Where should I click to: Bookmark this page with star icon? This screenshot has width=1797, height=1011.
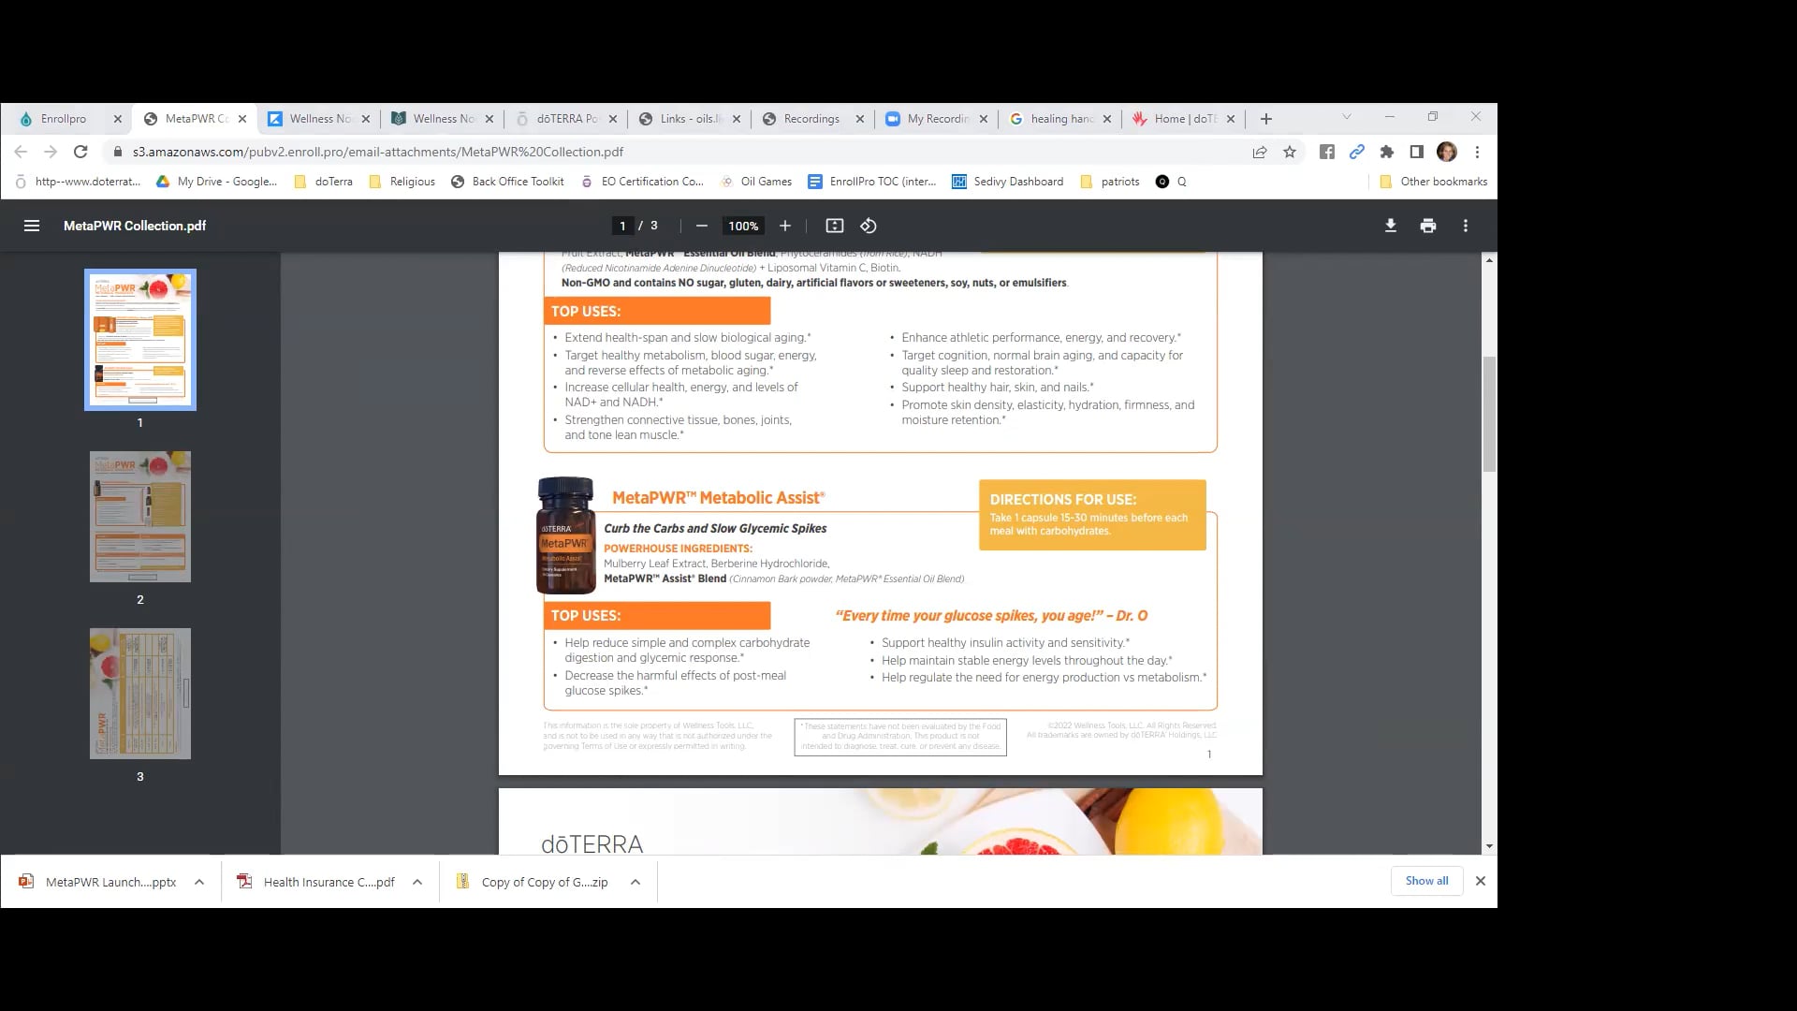pos(1290,152)
